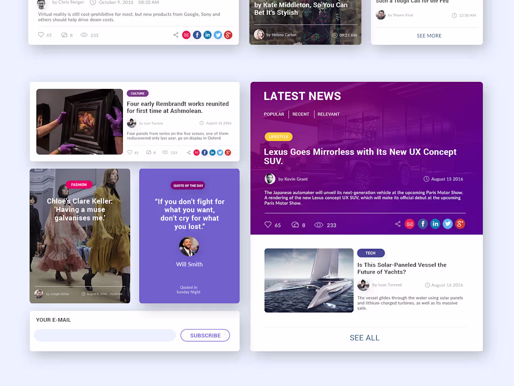The width and height of the screenshot is (514, 386).
Task: Like the Chris Neiger virtual reality post
Action: coord(42,35)
